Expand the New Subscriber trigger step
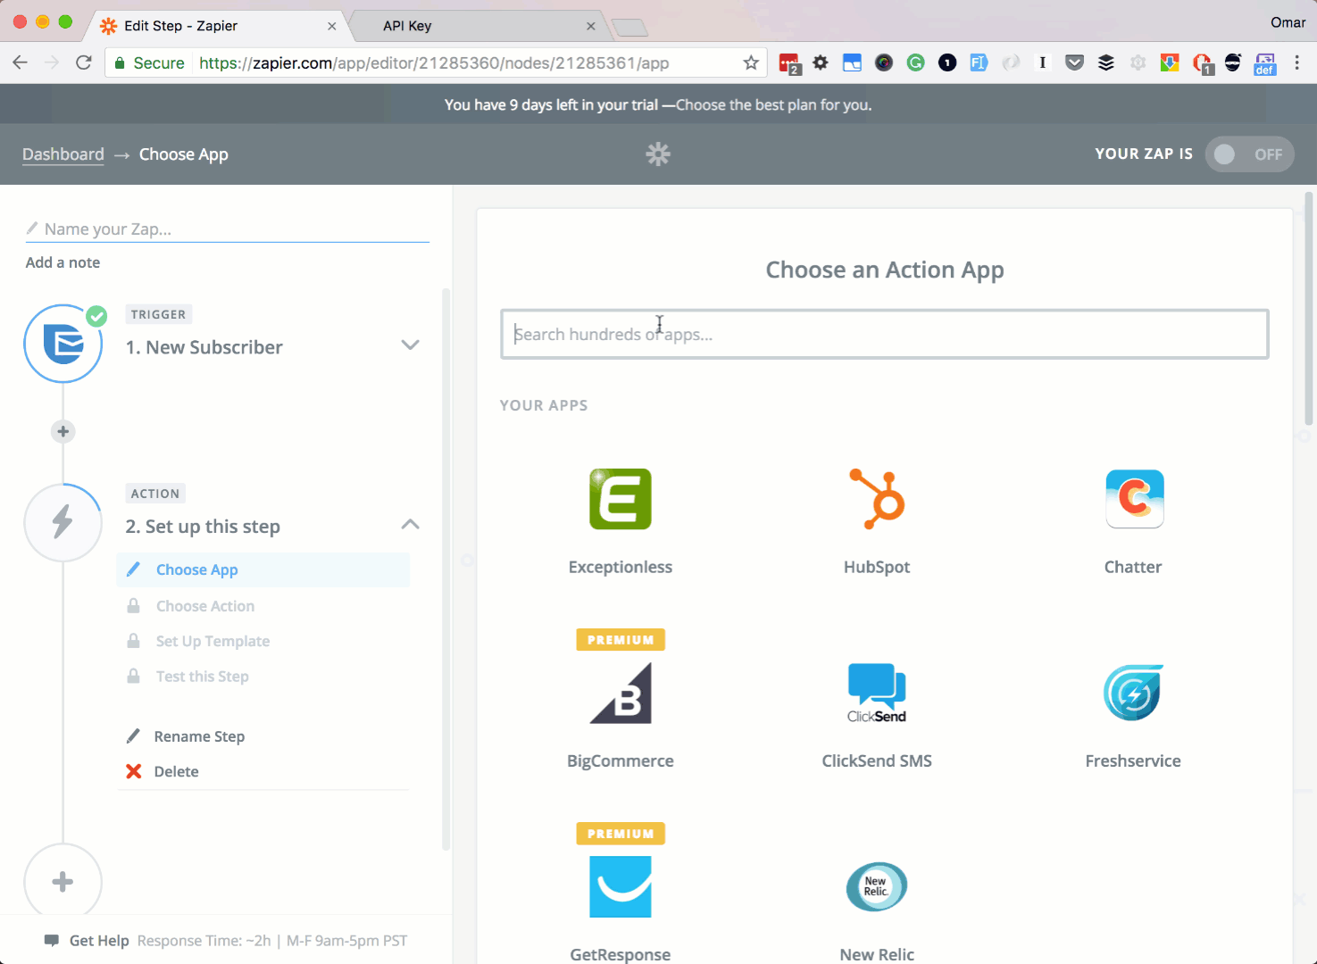This screenshot has width=1317, height=964. point(410,345)
